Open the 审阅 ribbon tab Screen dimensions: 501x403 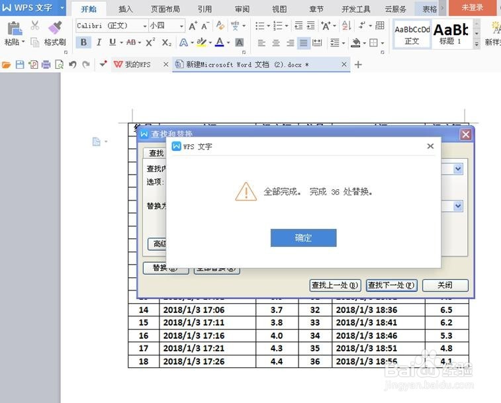click(242, 9)
